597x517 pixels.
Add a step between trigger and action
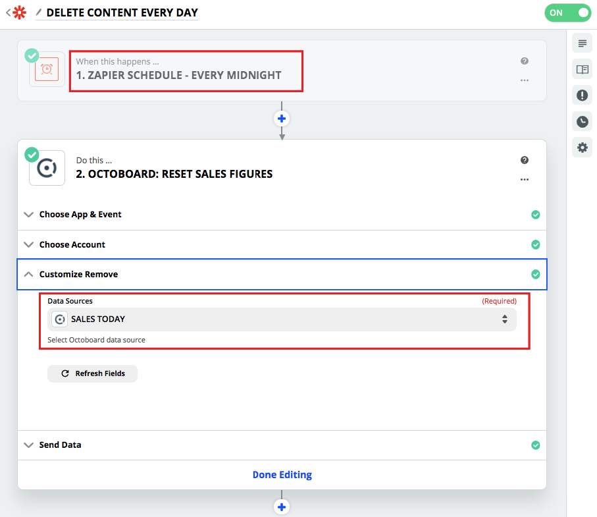pyautogui.click(x=282, y=119)
